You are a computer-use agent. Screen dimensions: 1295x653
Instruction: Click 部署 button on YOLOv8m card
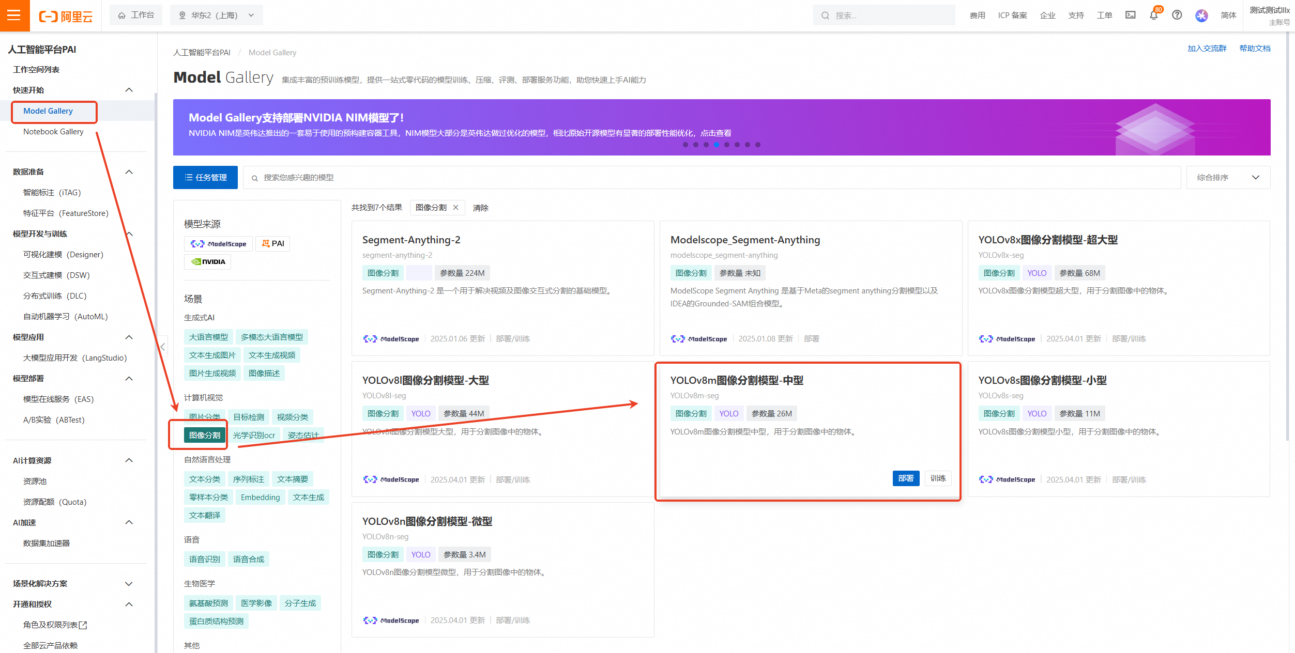coord(906,478)
